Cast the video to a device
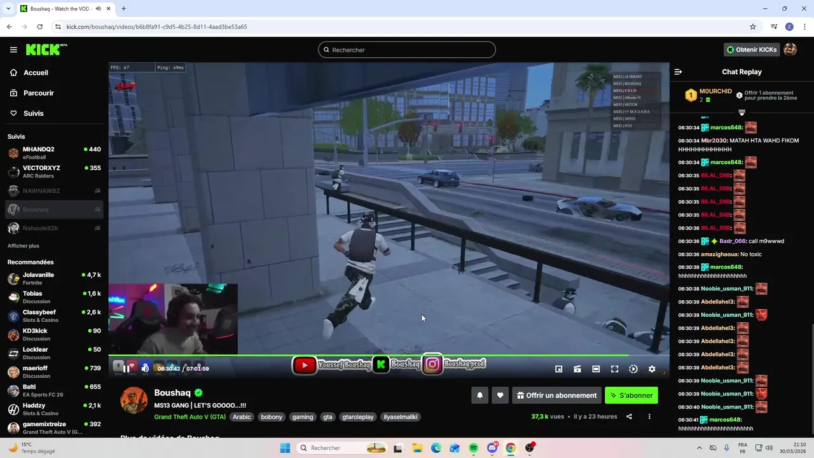The width and height of the screenshot is (814, 458). [577, 369]
